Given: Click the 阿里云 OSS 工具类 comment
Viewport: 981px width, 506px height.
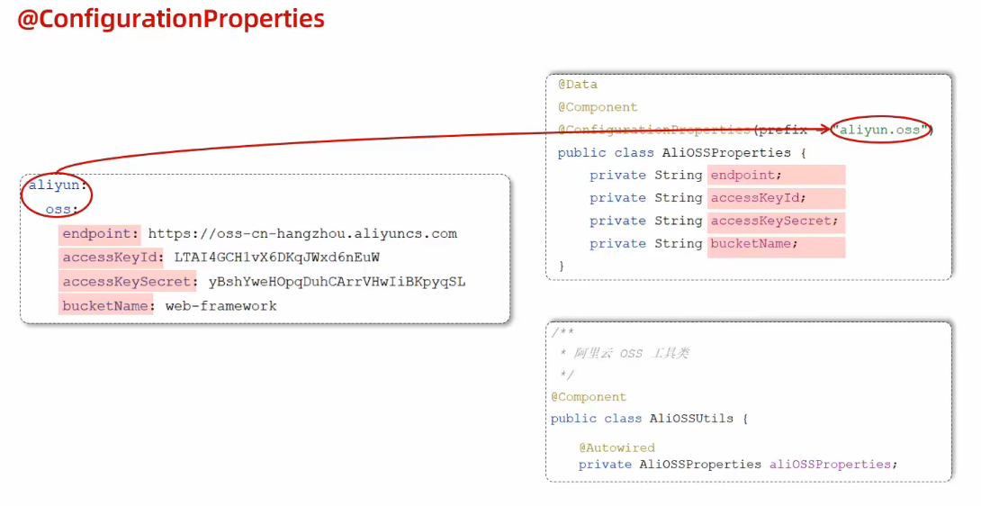Looking at the screenshot, I should tap(631, 354).
